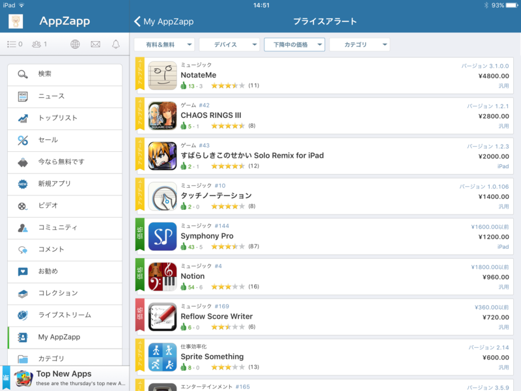Tap the Solo Remix for iPad app icon

click(x=162, y=156)
